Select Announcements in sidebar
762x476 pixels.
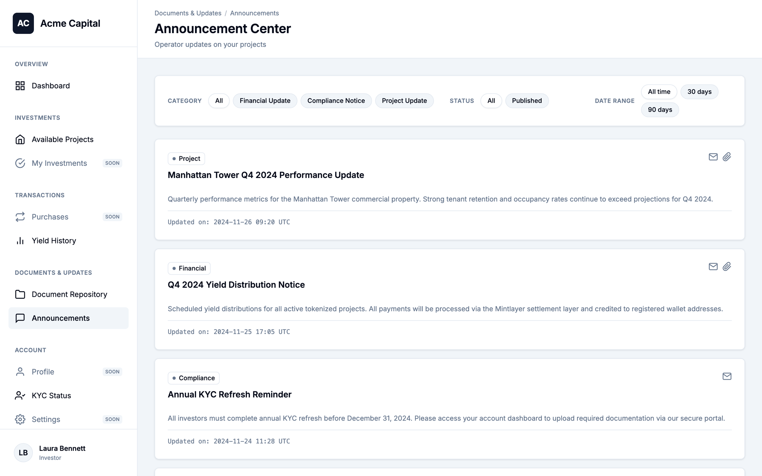pos(69,318)
